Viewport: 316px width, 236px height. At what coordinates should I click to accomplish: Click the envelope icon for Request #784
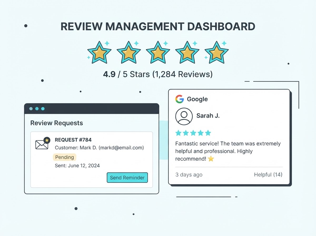(x=42, y=143)
